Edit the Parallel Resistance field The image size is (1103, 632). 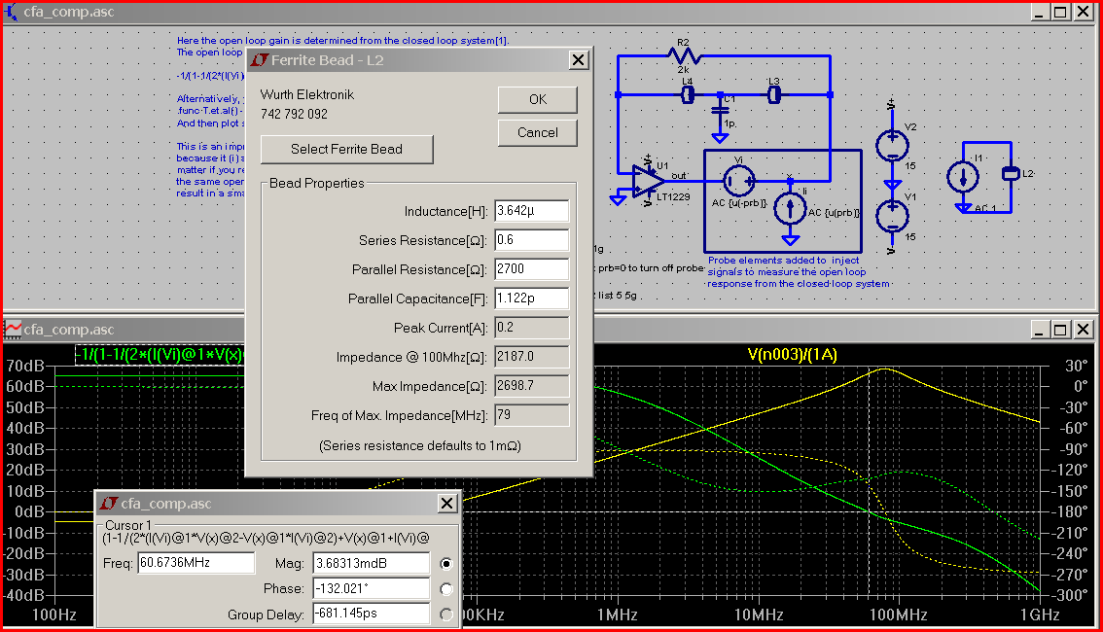(x=531, y=268)
